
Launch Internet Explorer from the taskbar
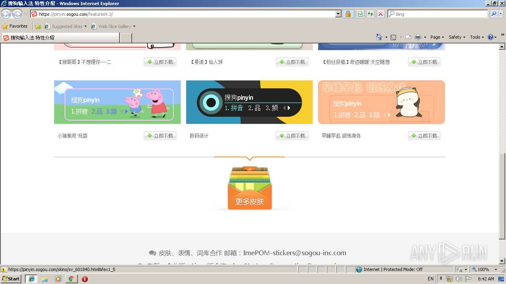coord(32,279)
